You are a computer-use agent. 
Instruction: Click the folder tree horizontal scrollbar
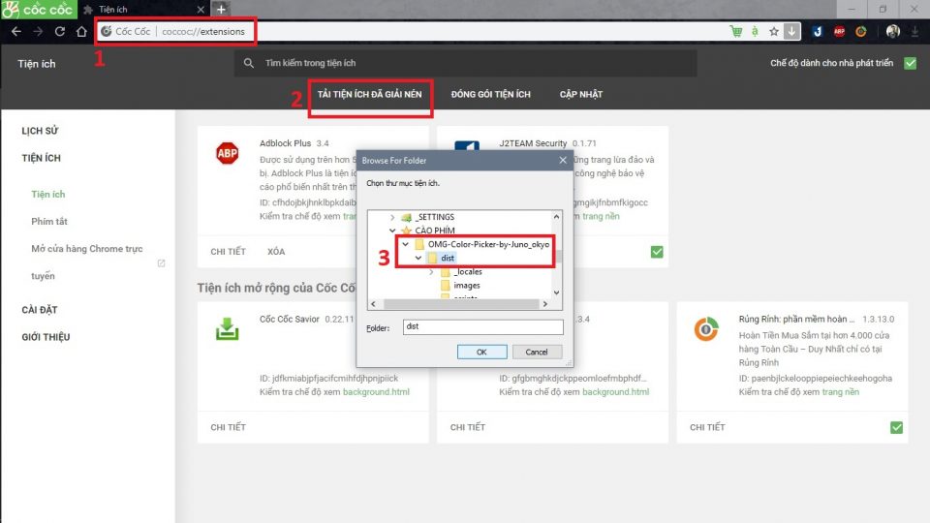tap(459, 303)
